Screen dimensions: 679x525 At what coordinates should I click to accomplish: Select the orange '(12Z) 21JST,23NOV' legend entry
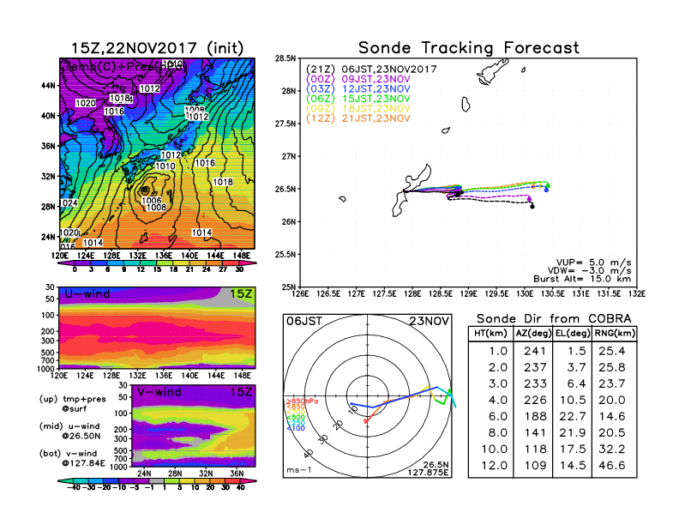point(358,118)
